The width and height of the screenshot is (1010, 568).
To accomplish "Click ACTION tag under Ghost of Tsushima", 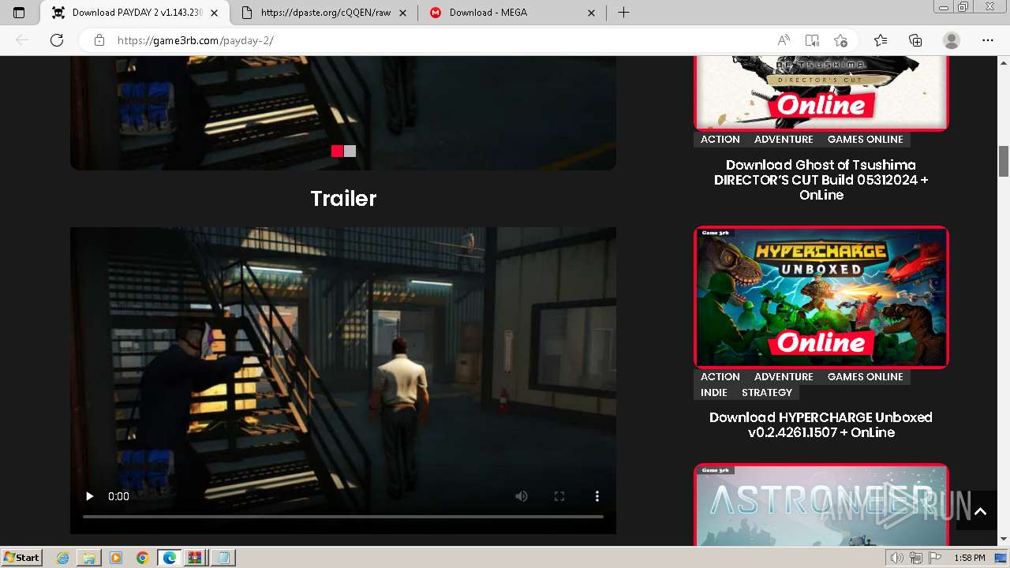I will click(x=720, y=139).
